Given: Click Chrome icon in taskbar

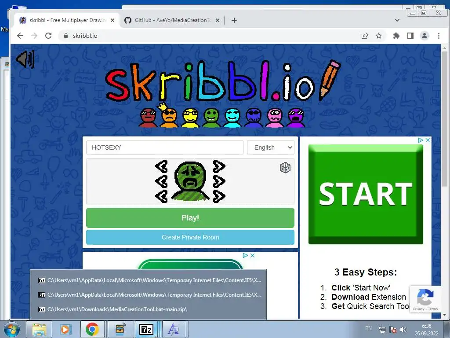Looking at the screenshot, I should tap(92, 329).
